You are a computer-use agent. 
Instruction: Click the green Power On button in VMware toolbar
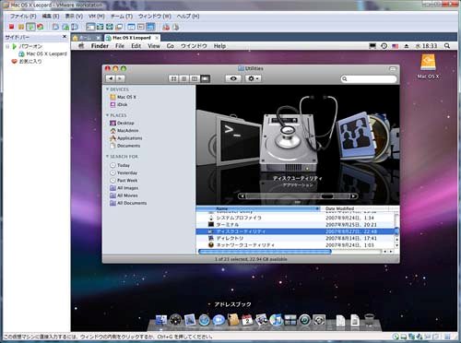30,27
